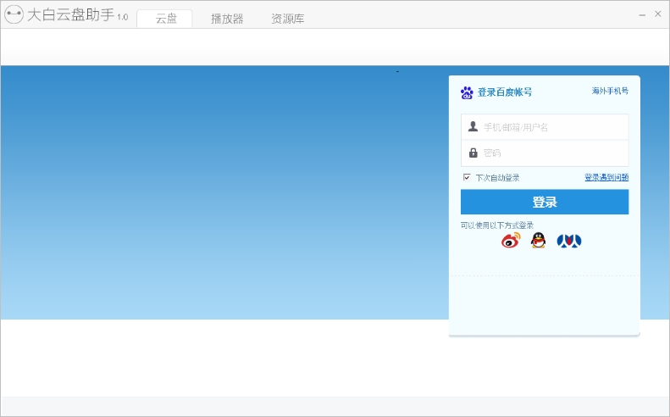The height and width of the screenshot is (417, 670).
Task: Click the Baidu paw logo icon
Action: coord(467,92)
